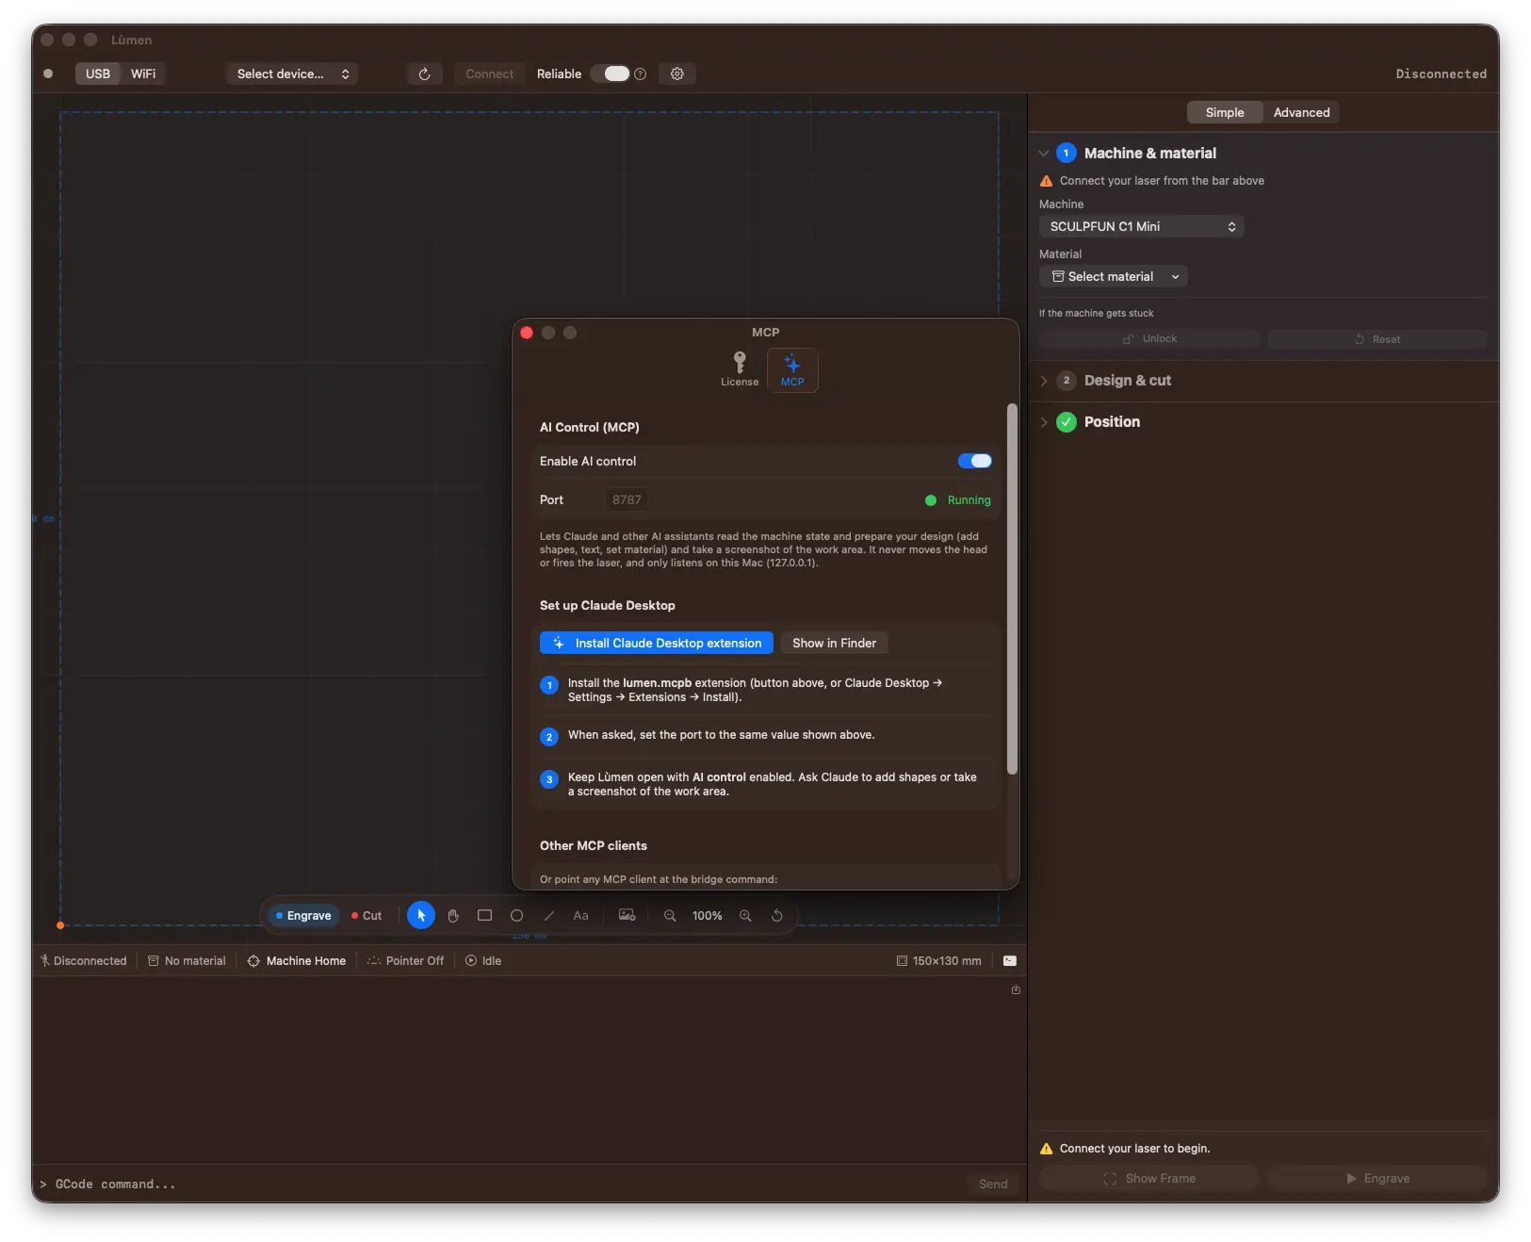Click the Reset button

(x=1377, y=339)
